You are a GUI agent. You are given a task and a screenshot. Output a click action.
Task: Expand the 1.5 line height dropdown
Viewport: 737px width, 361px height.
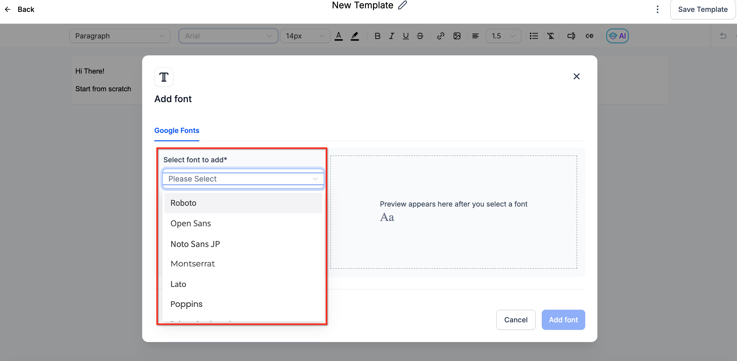point(503,36)
